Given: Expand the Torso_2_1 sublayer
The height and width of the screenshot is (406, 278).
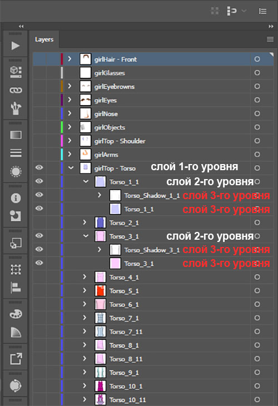Looking at the screenshot, I should point(85,222).
